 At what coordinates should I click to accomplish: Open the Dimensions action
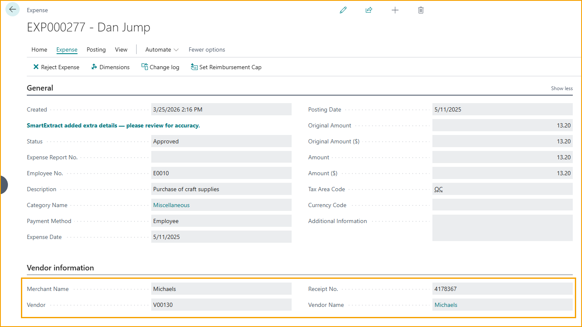coord(111,67)
